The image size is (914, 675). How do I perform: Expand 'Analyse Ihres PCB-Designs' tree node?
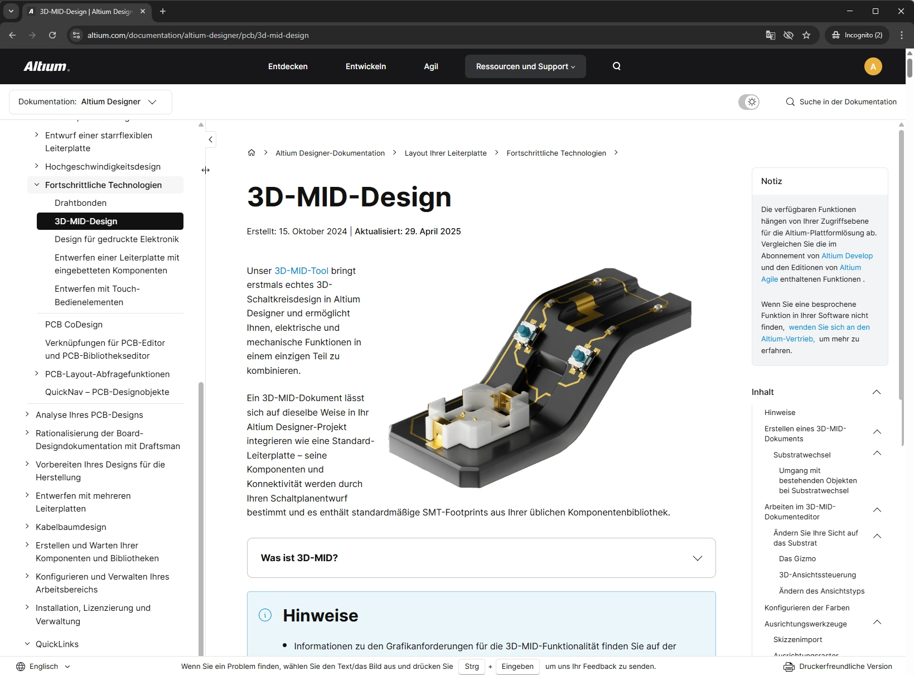[27, 414]
